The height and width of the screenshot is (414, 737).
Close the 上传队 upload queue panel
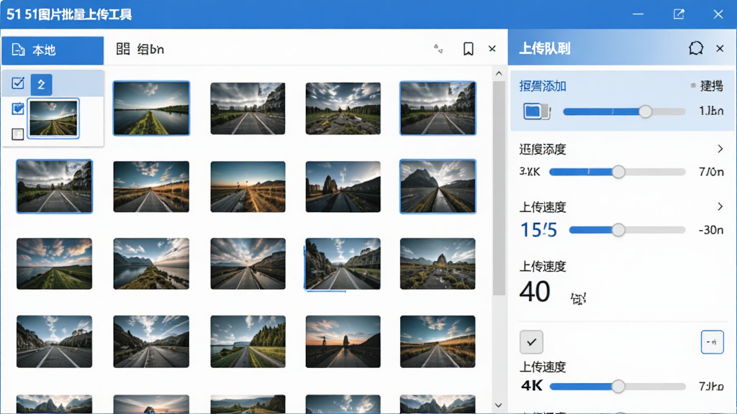coord(720,48)
